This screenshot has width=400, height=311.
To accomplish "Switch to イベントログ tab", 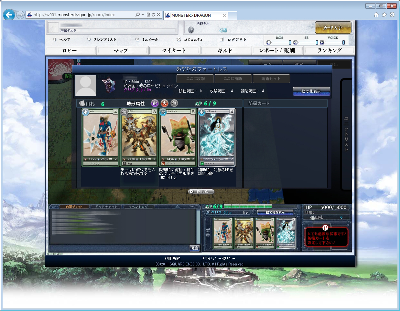I will 138,207.
